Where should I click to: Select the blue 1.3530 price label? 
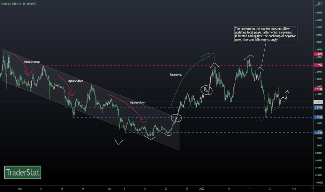pos(319,133)
